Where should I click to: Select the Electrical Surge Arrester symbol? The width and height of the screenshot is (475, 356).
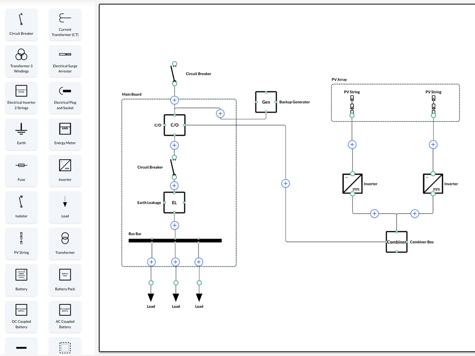click(65, 61)
